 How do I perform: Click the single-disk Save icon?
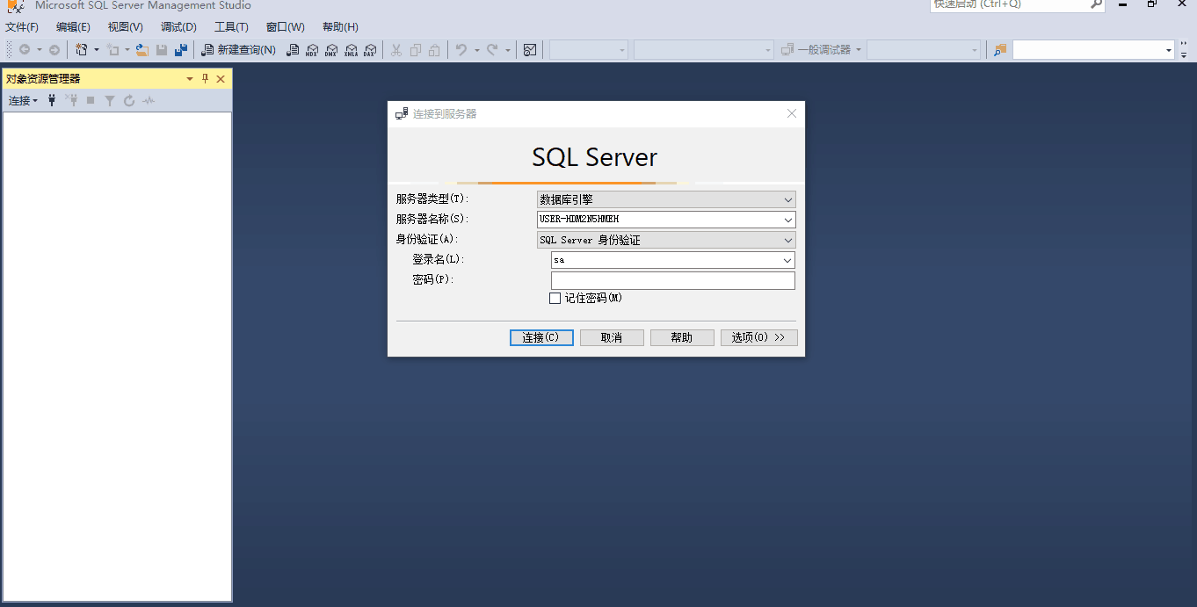[x=162, y=50]
